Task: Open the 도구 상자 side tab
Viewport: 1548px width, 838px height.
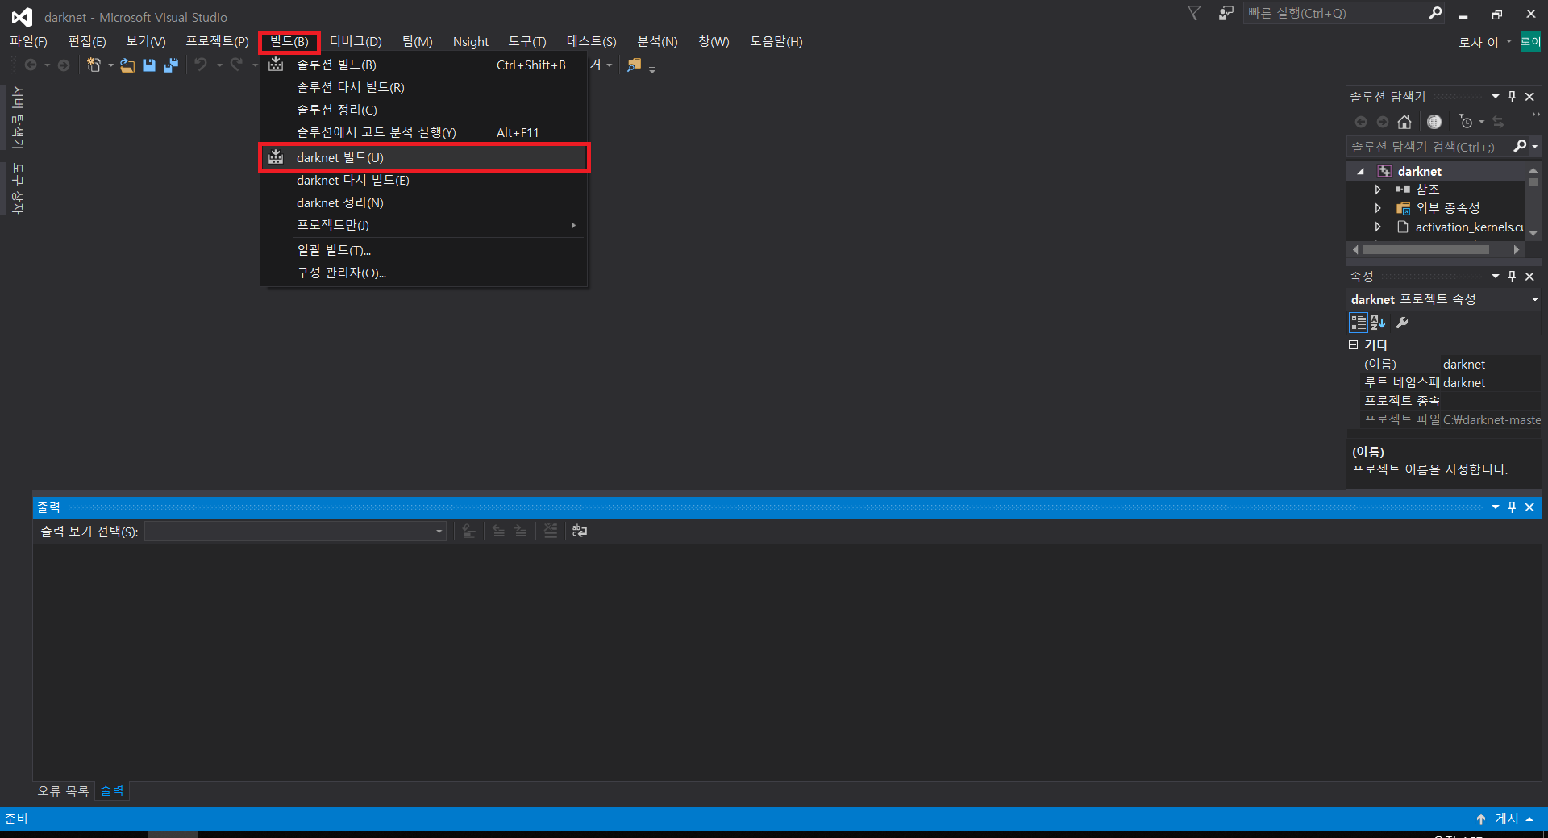Action: tap(18, 188)
